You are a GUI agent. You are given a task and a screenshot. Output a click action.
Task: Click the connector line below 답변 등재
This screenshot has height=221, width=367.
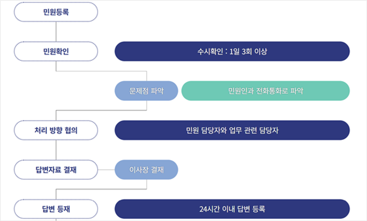coord(56,220)
